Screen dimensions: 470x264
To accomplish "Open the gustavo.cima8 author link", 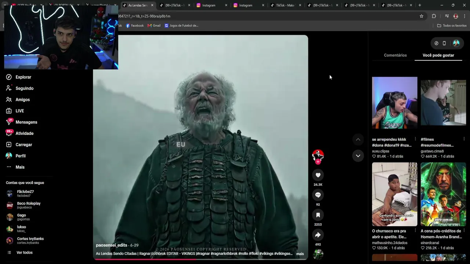I will pos(432,151).
